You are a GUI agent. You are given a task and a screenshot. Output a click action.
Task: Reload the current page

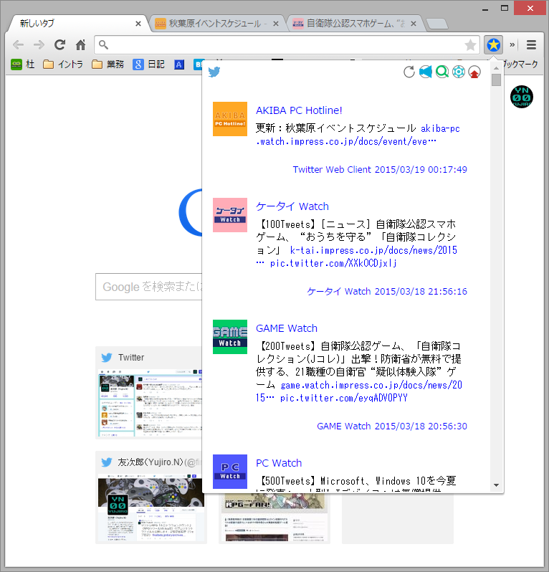pos(59,45)
